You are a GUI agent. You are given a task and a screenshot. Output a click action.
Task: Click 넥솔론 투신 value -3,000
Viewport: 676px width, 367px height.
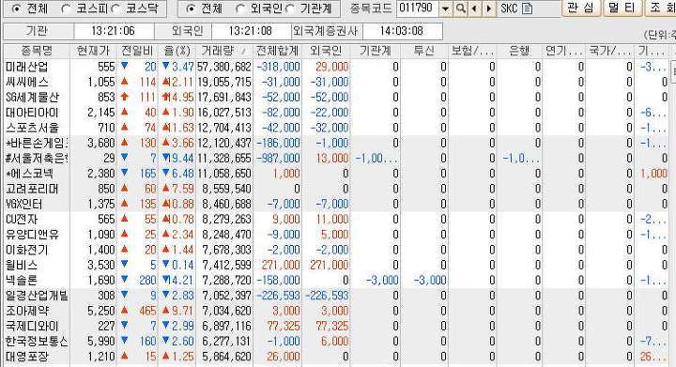point(429,281)
